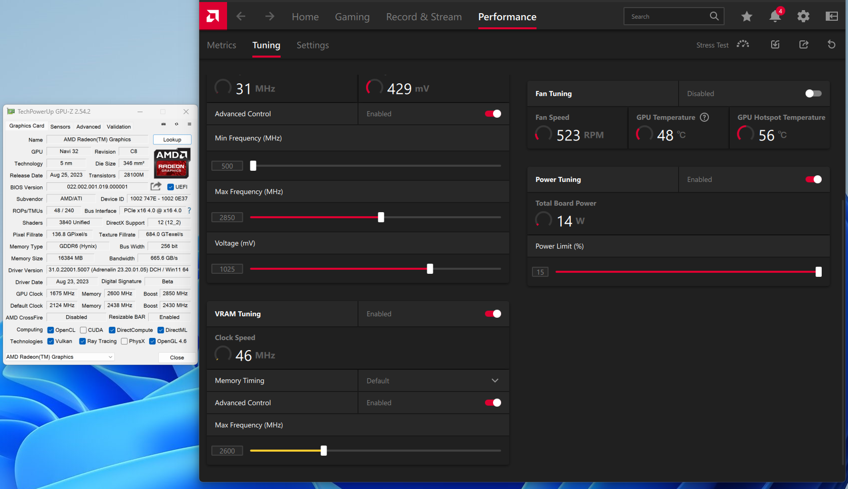Toggle DirectCompute checkbox in GPU-Z
The image size is (848, 489).
112,330
